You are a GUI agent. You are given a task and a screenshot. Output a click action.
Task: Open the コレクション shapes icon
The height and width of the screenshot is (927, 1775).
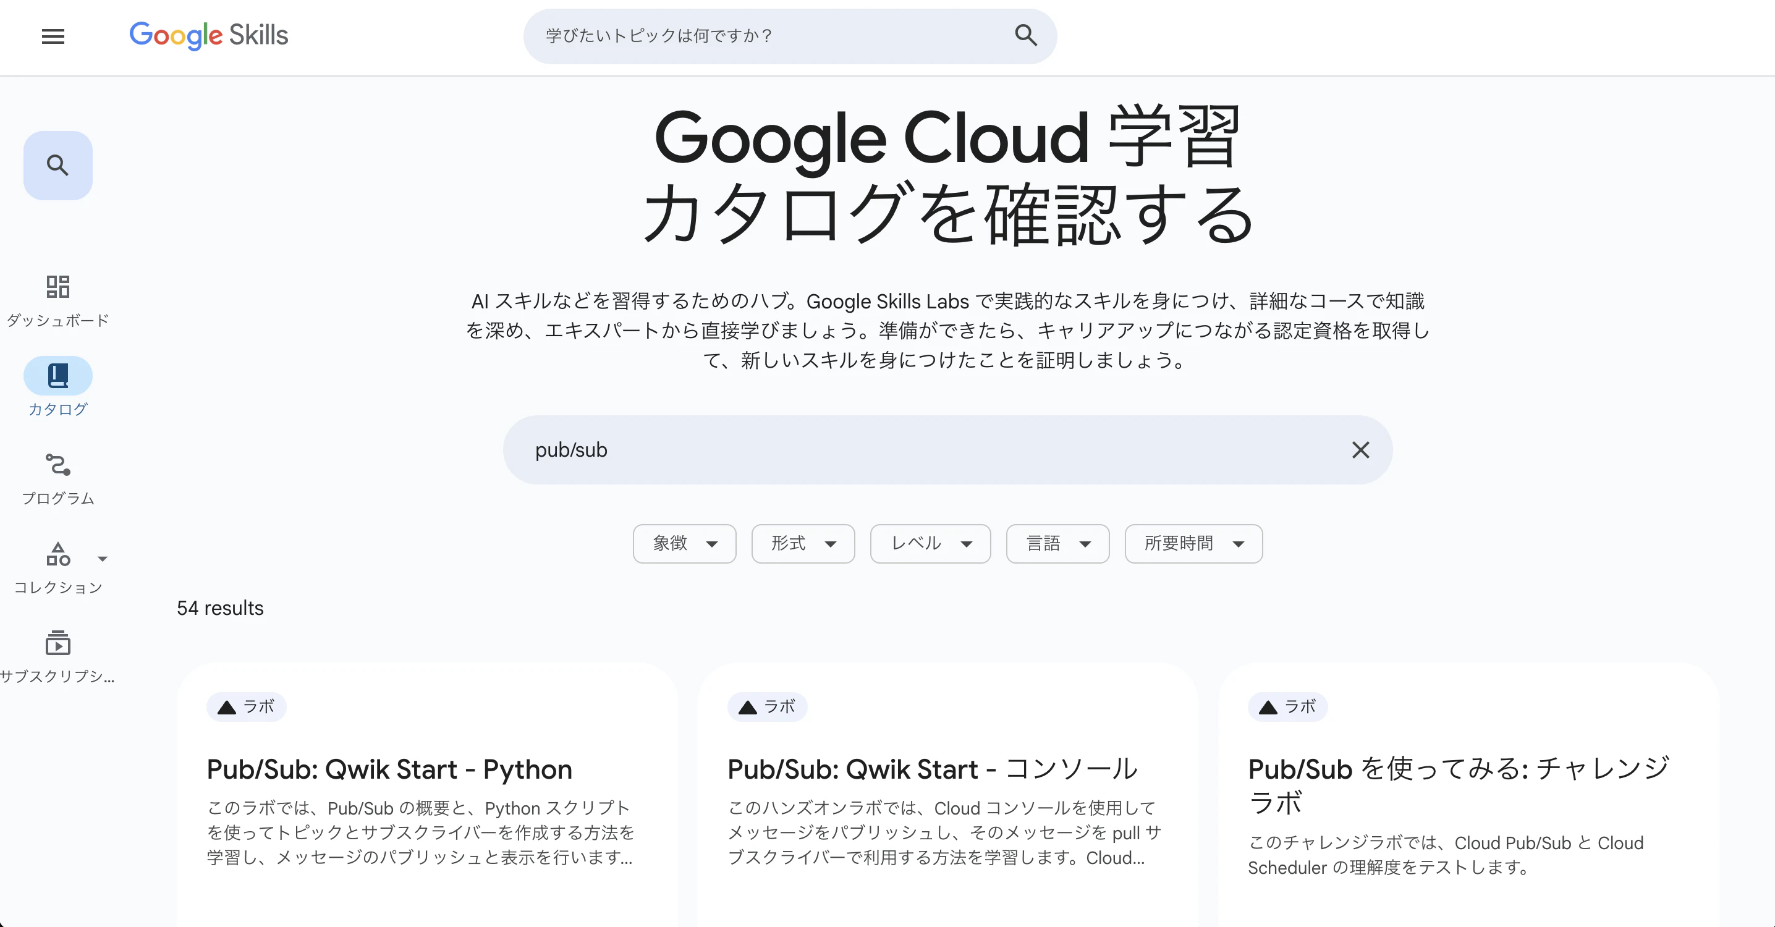(58, 554)
